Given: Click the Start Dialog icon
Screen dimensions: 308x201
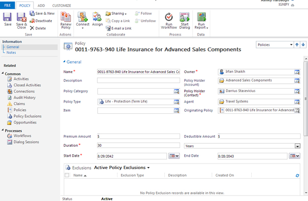Looking at the screenshot, I should [x=185, y=19].
